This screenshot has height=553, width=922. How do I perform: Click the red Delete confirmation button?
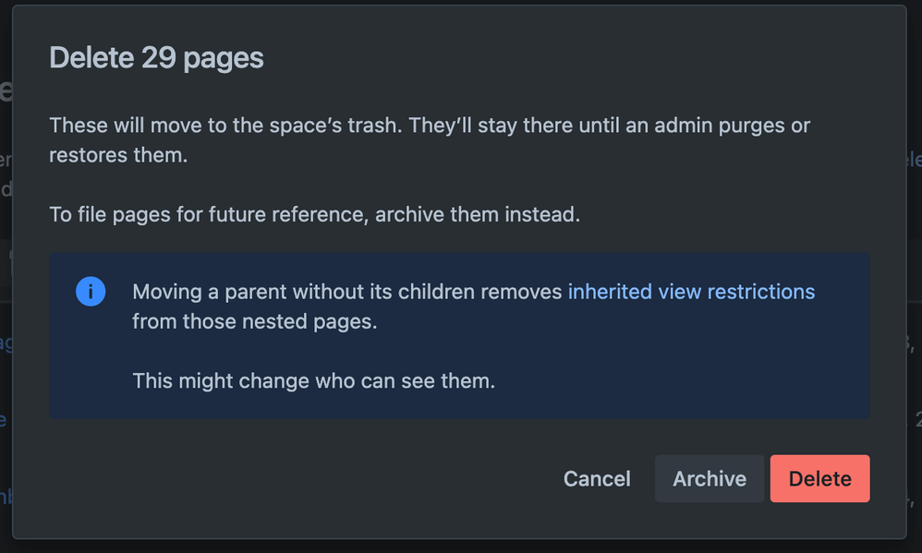point(819,478)
